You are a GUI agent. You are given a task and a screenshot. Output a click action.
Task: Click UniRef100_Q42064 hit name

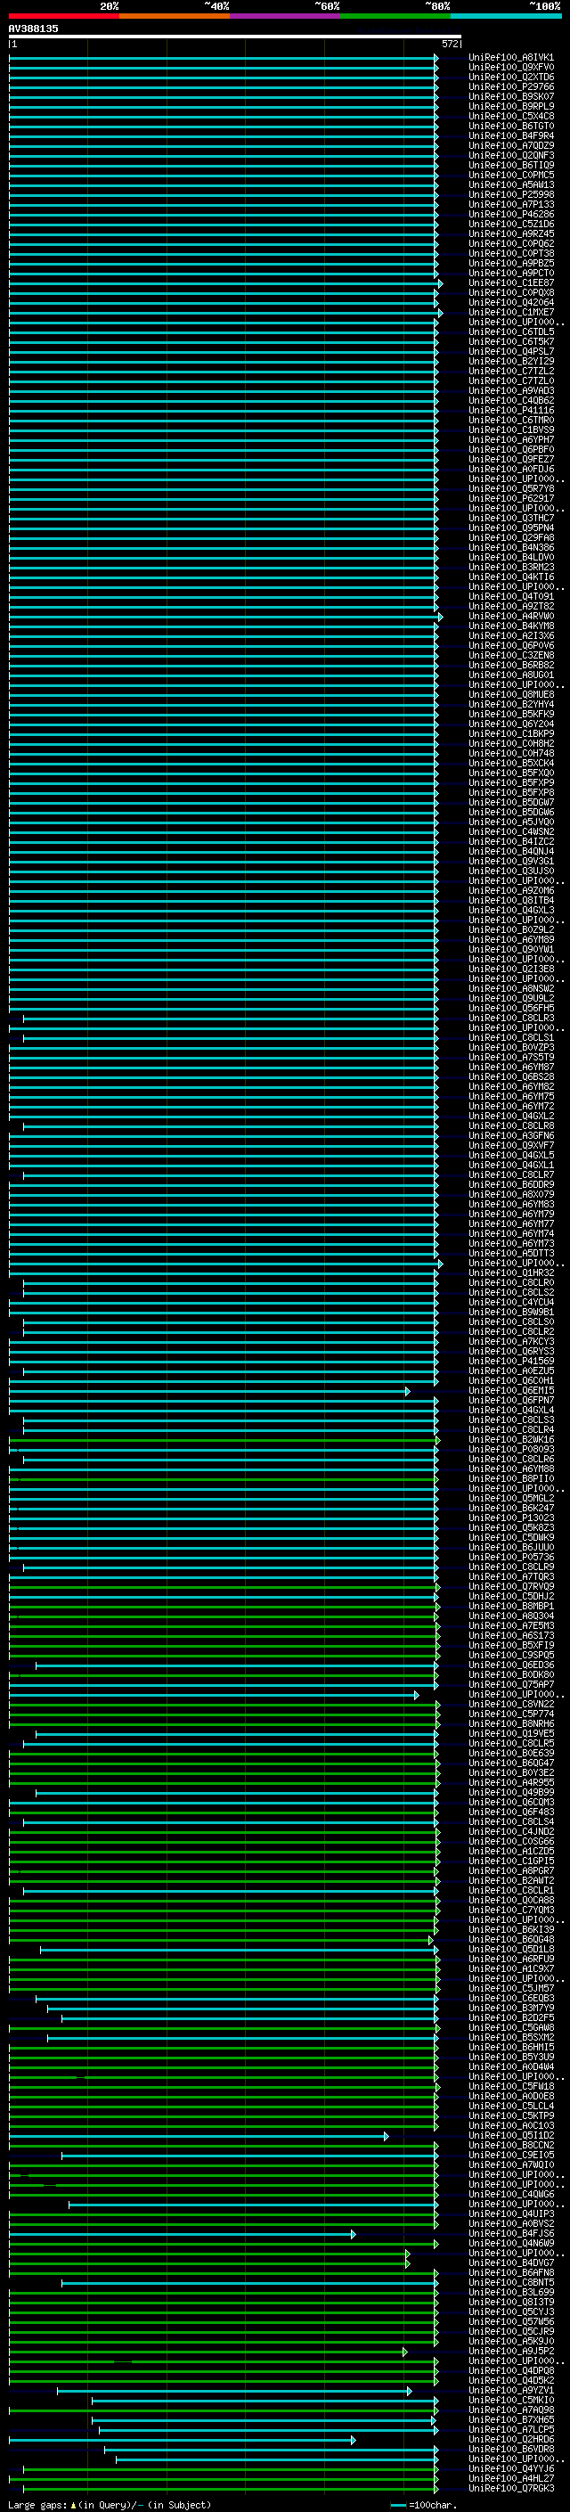(511, 302)
